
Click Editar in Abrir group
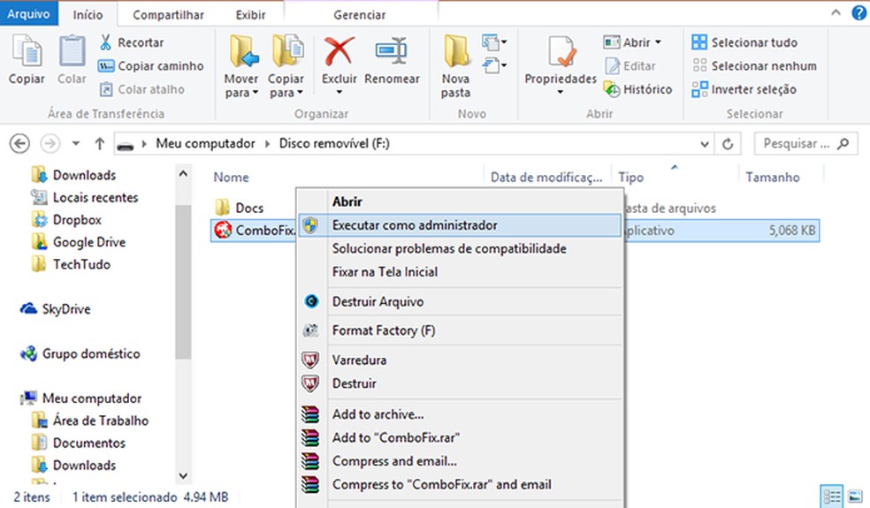coord(630,66)
